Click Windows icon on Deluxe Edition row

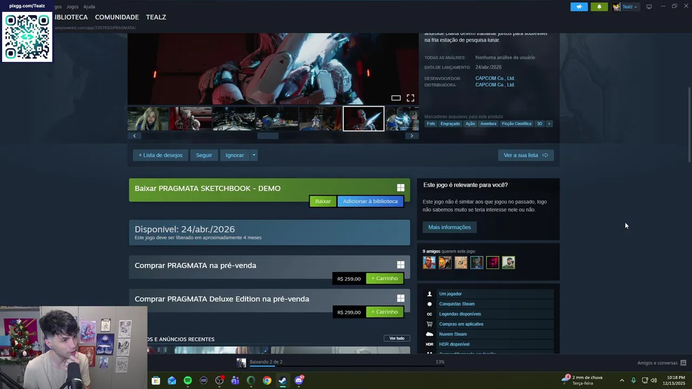point(401,298)
